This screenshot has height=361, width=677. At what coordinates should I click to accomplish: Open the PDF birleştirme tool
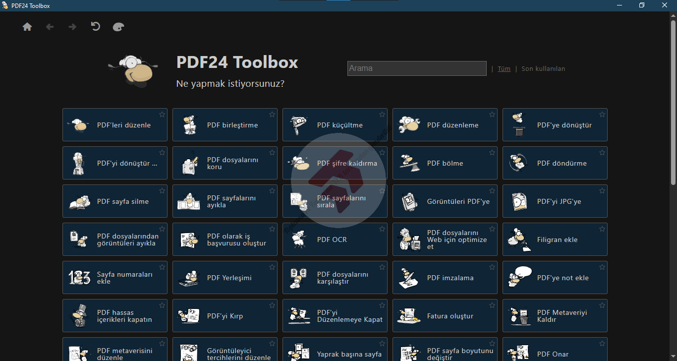(225, 125)
